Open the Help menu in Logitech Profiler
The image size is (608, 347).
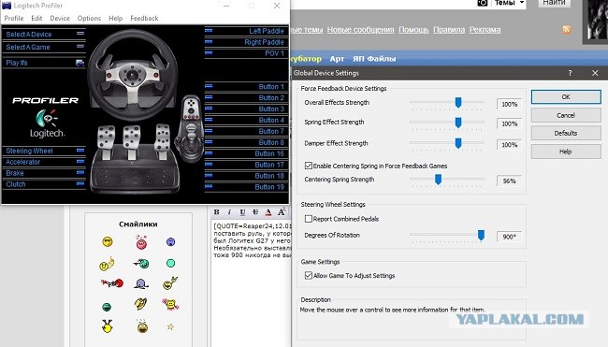[x=115, y=18]
